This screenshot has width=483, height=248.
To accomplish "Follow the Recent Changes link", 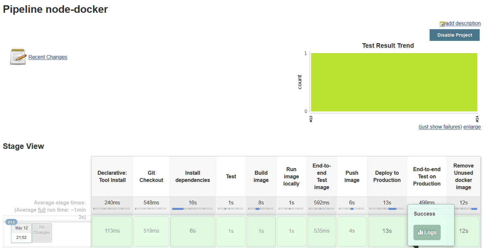I will click(48, 57).
